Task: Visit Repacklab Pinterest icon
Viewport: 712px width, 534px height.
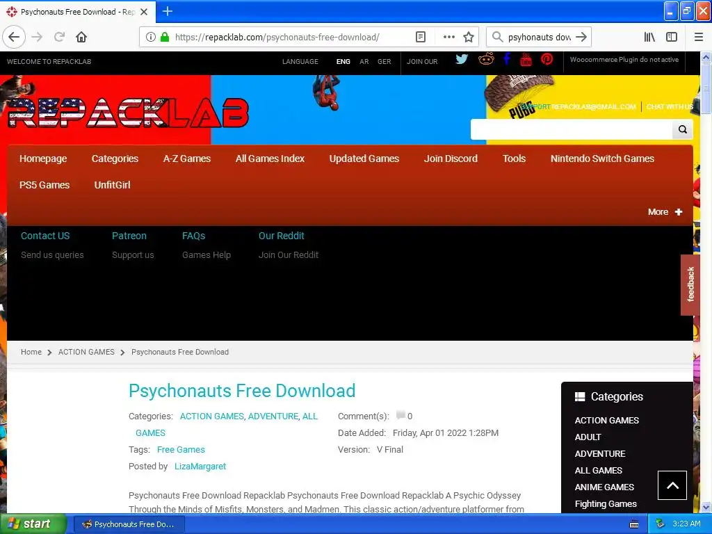Action: click(x=547, y=59)
